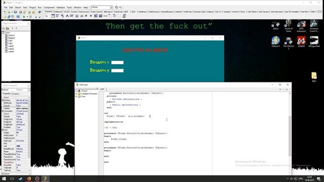Open the Run menu
Screen dimensions: 324x182
pyautogui.click(x=39, y=8)
